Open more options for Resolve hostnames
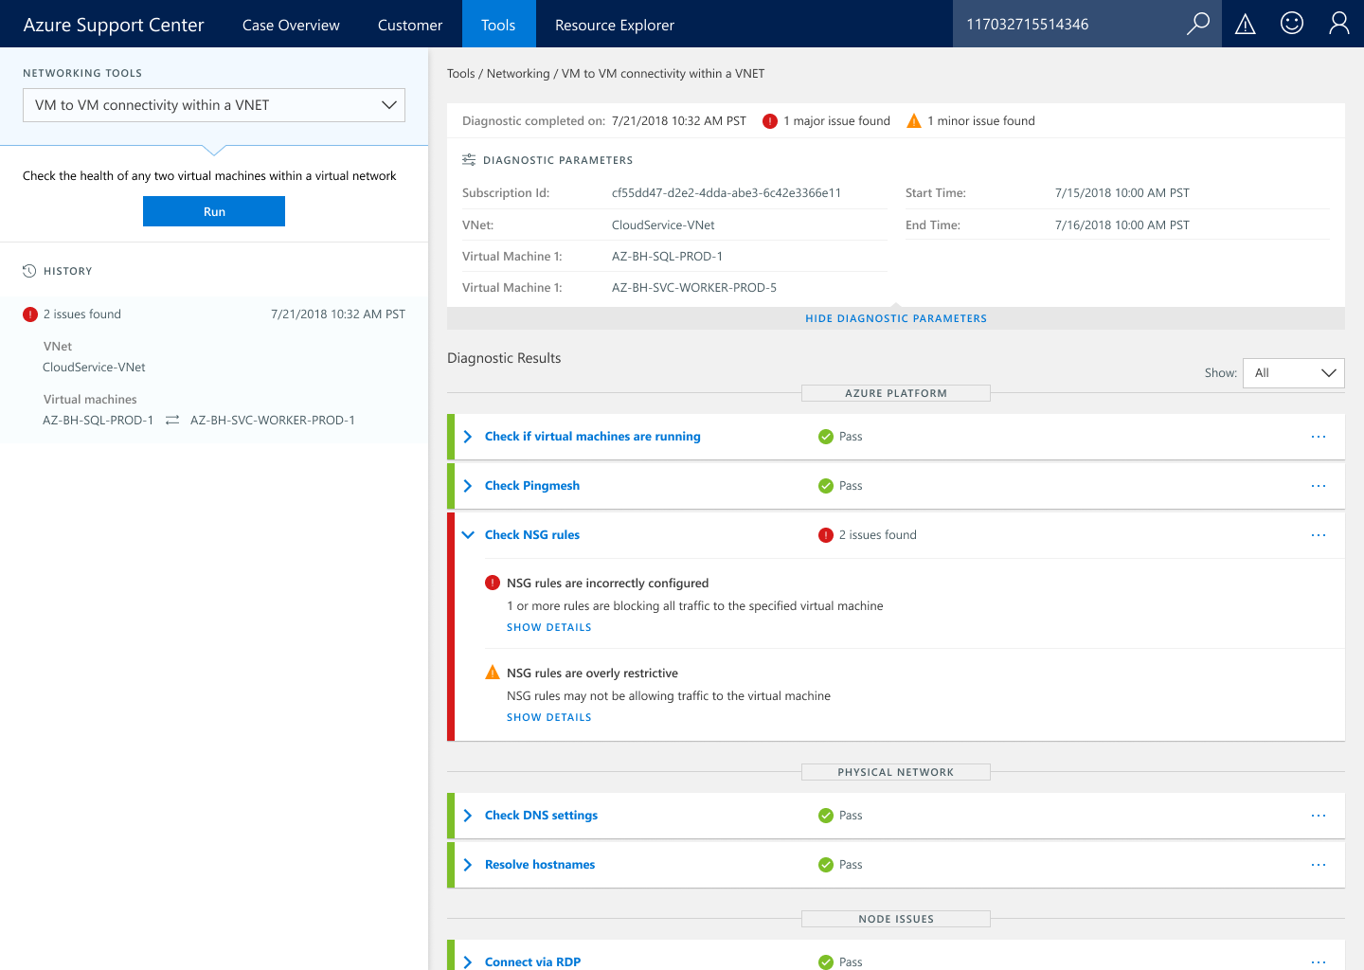1364x970 pixels. tap(1319, 865)
